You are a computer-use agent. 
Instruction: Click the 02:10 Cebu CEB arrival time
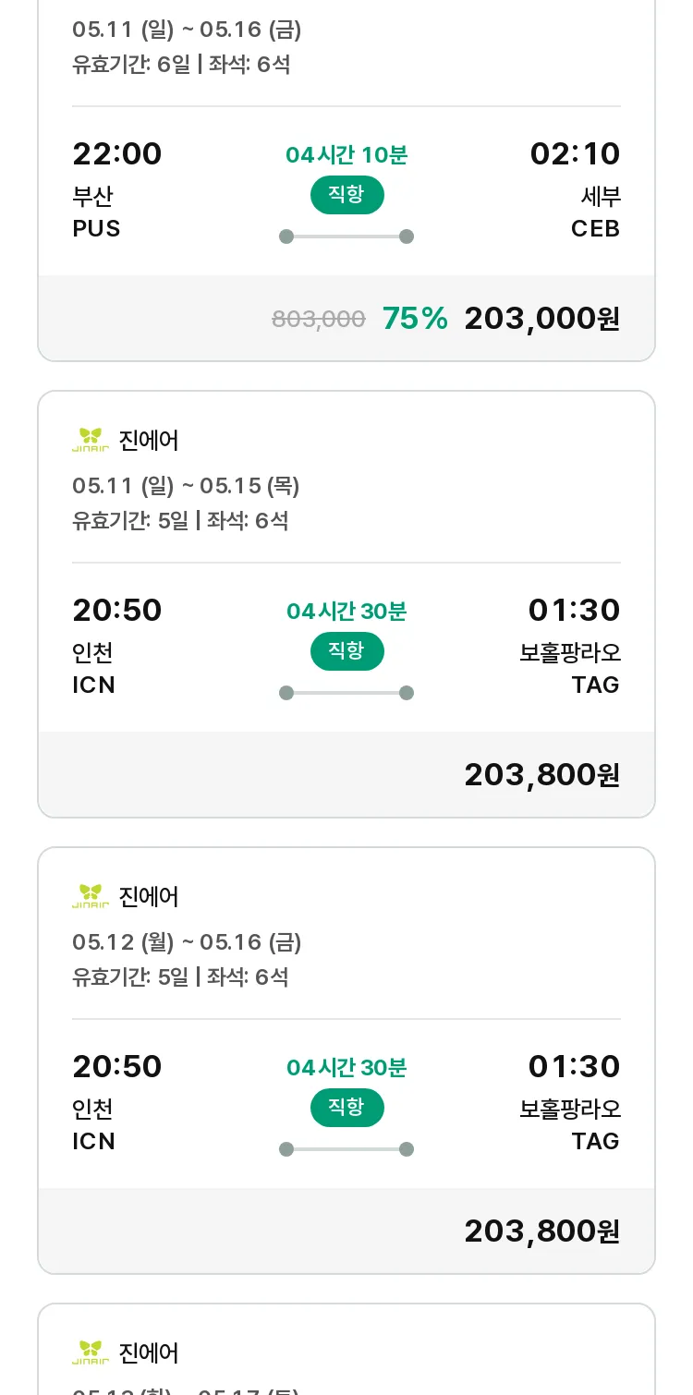(x=575, y=153)
